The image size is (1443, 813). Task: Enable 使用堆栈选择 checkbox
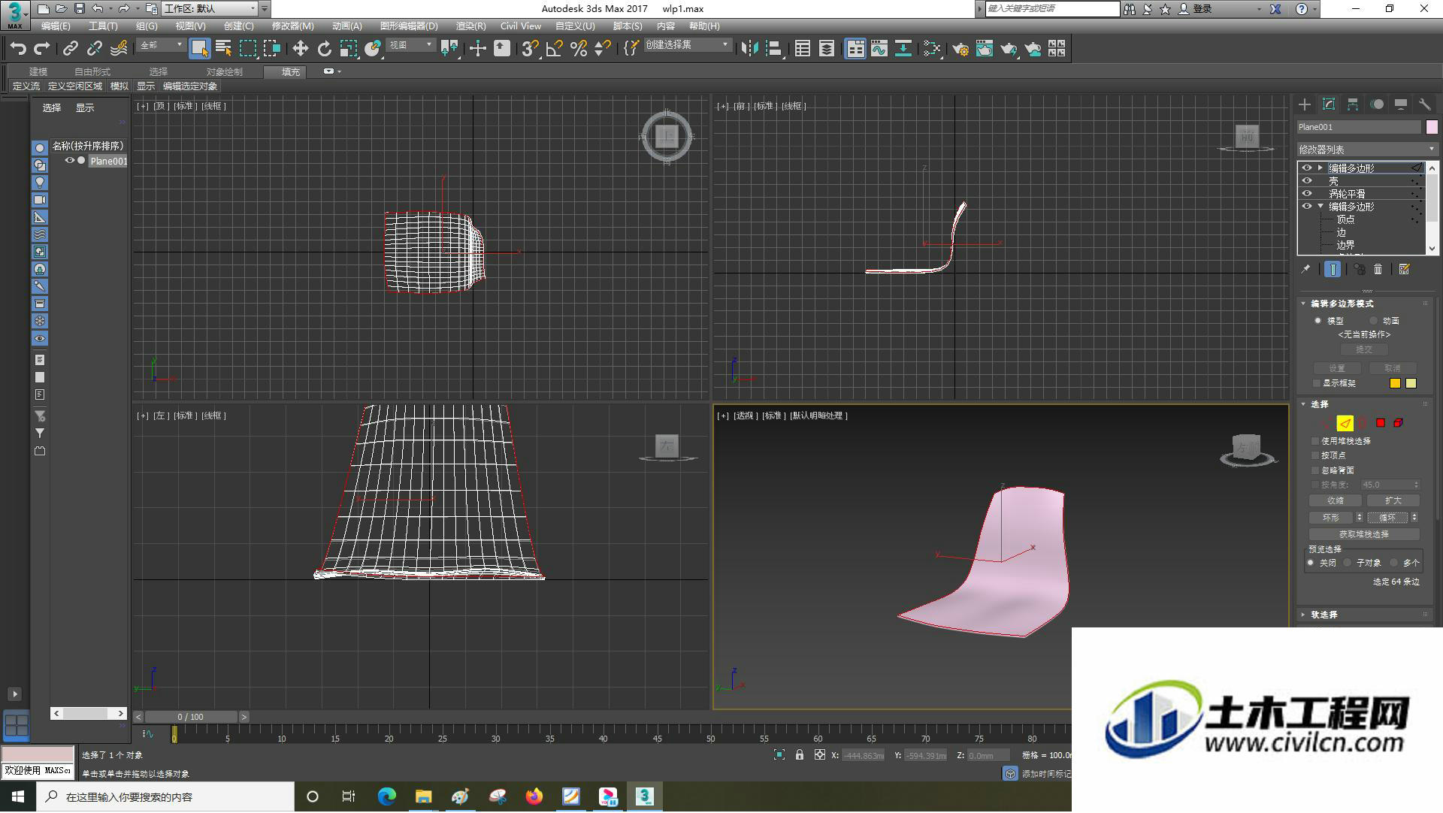(x=1315, y=441)
